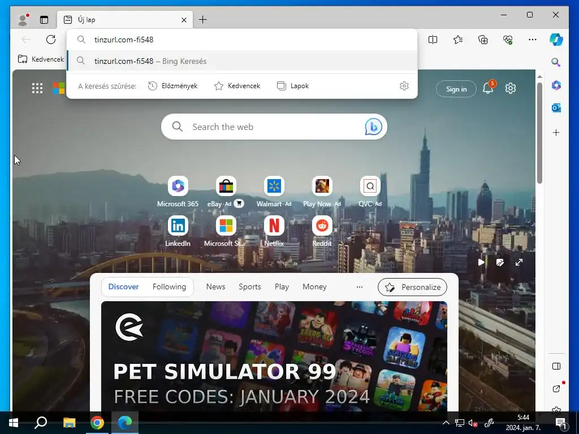This screenshot has height=434, width=579.
Task: Open taskbar search magnifier
Action: (x=41, y=423)
